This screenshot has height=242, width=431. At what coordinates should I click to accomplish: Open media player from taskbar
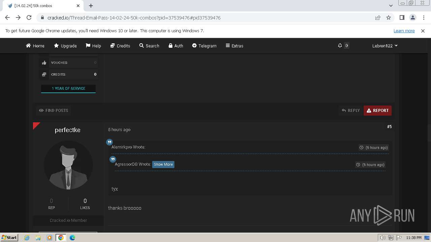click(49, 238)
